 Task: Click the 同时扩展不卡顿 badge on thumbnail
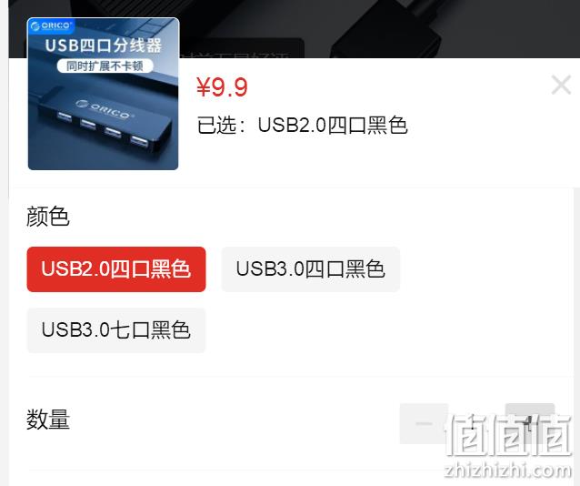(105, 66)
